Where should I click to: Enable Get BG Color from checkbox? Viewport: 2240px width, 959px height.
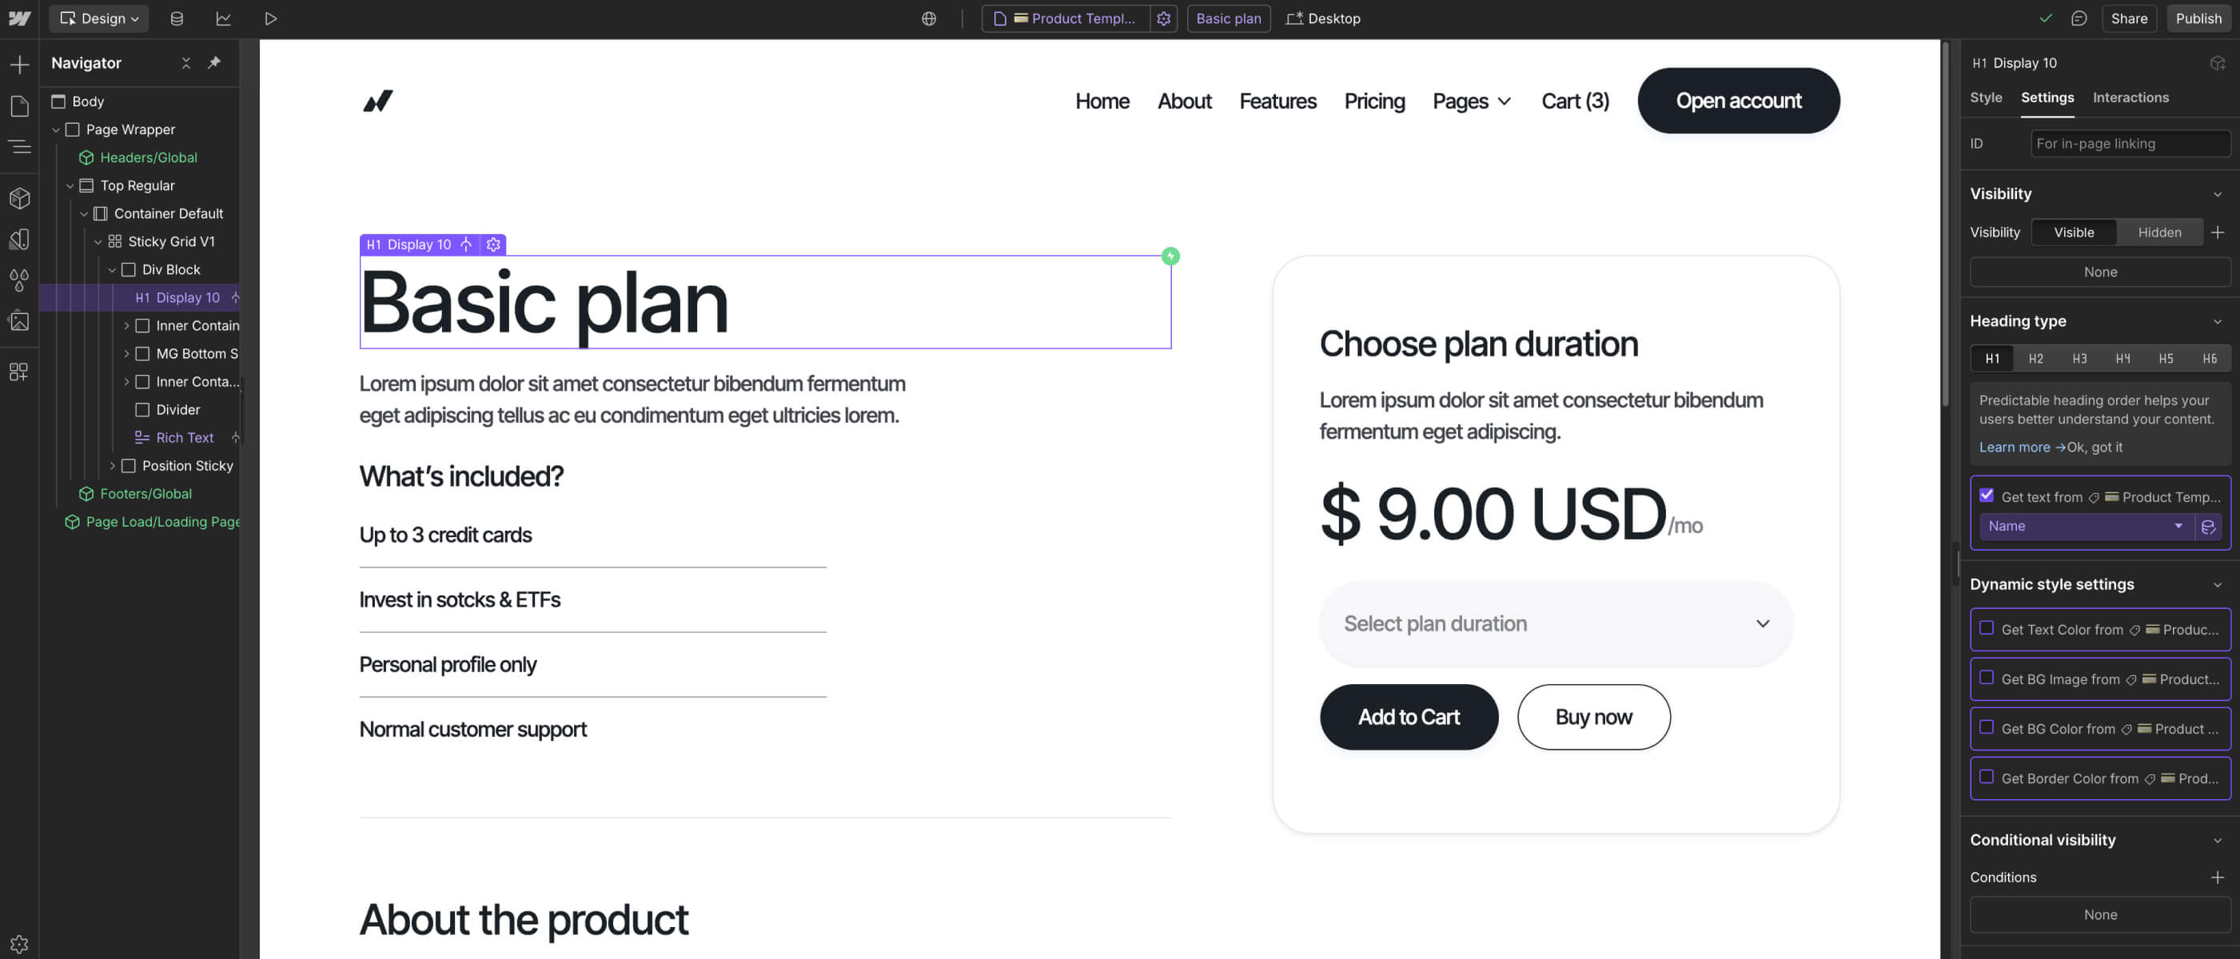(x=1986, y=727)
